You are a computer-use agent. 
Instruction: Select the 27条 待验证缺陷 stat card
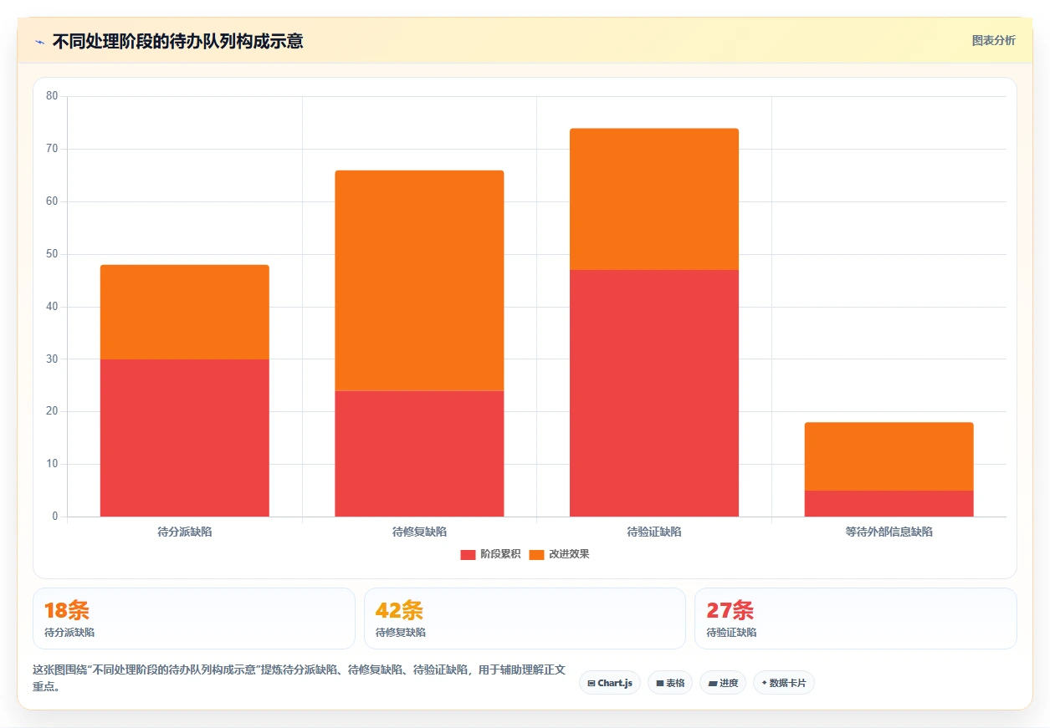click(856, 619)
